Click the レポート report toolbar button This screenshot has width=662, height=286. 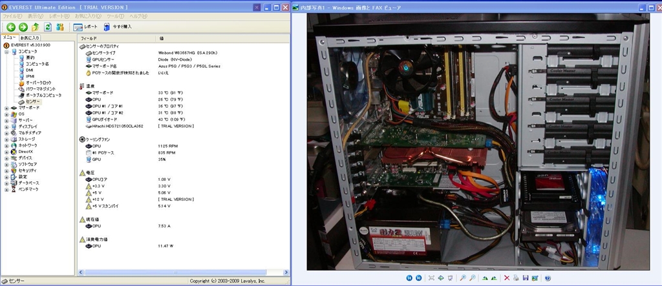point(85,27)
